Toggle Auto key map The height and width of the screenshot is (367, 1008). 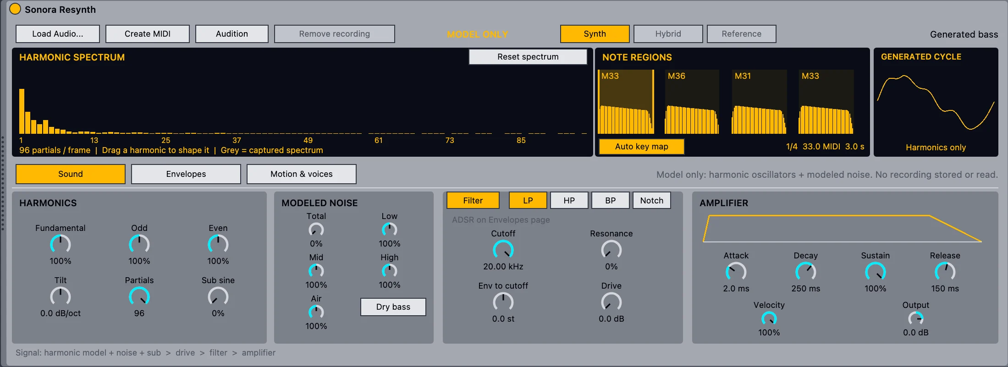coord(642,147)
